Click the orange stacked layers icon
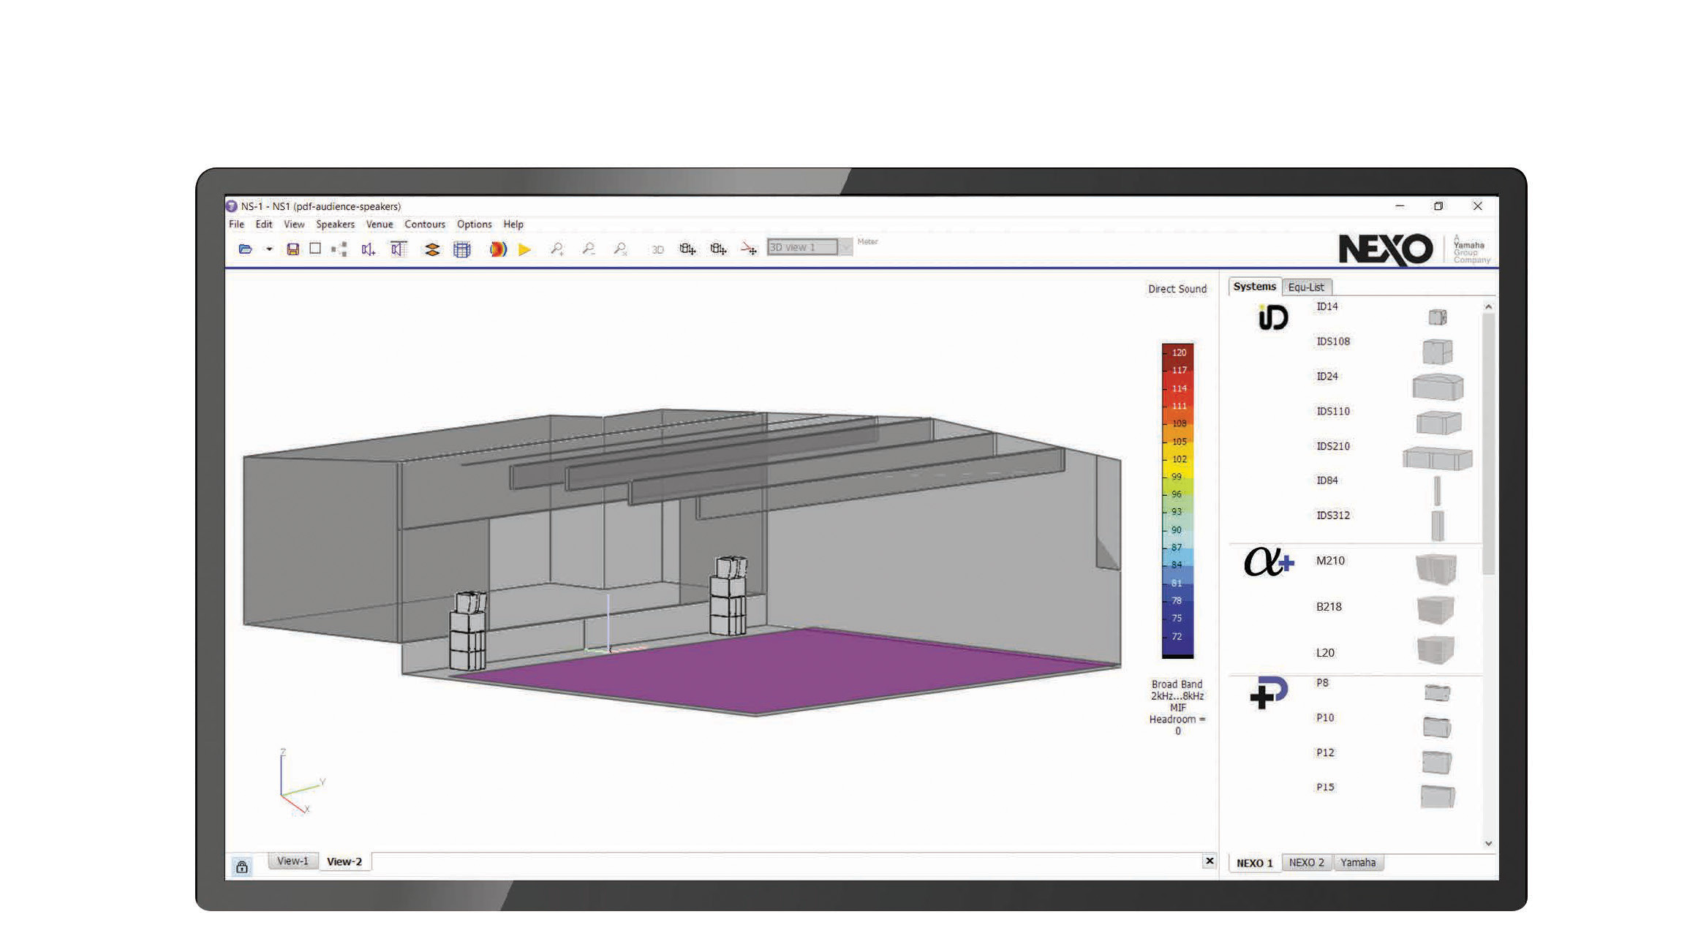1698x947 pixels. click(x=432, y=249)
